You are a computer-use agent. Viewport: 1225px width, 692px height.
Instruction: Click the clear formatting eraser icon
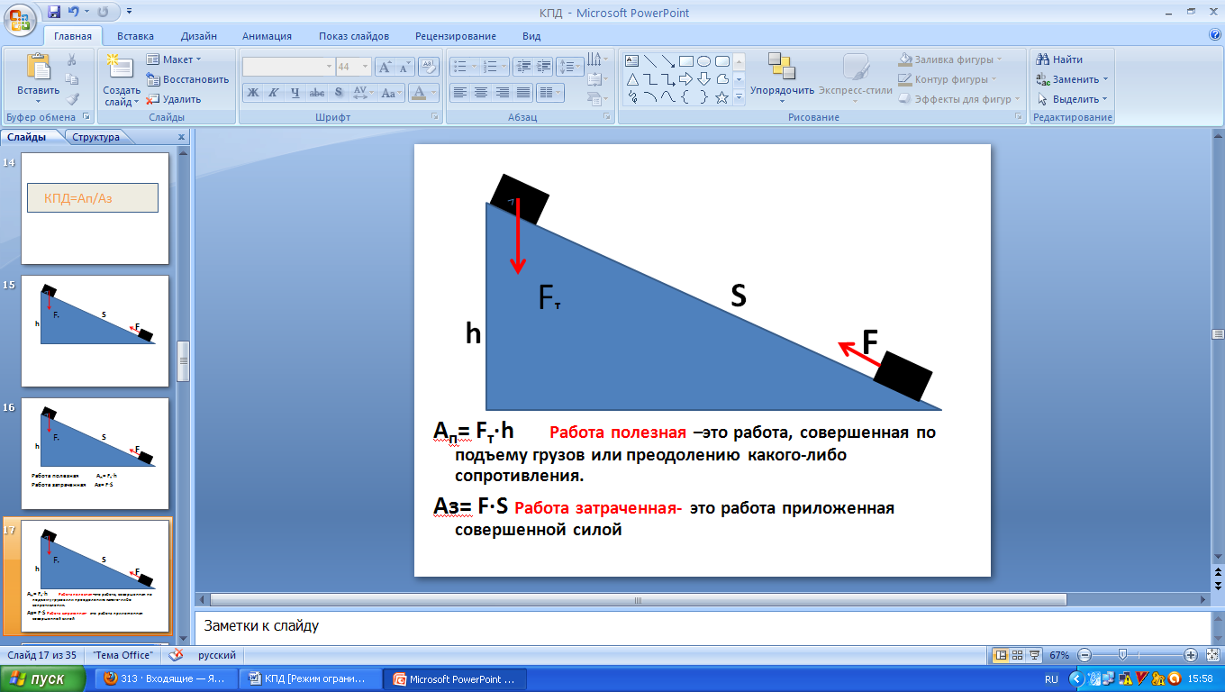point(429,67)
